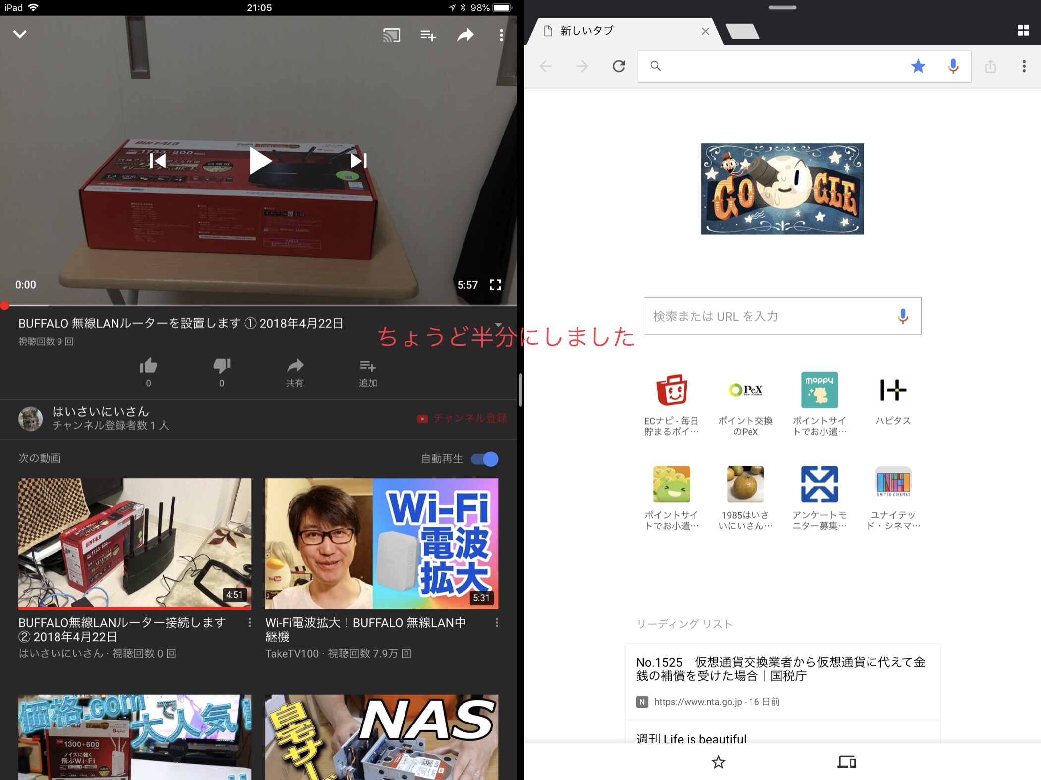Tap the Chrome share icon
1041x780 pixels.
point(990,66)
